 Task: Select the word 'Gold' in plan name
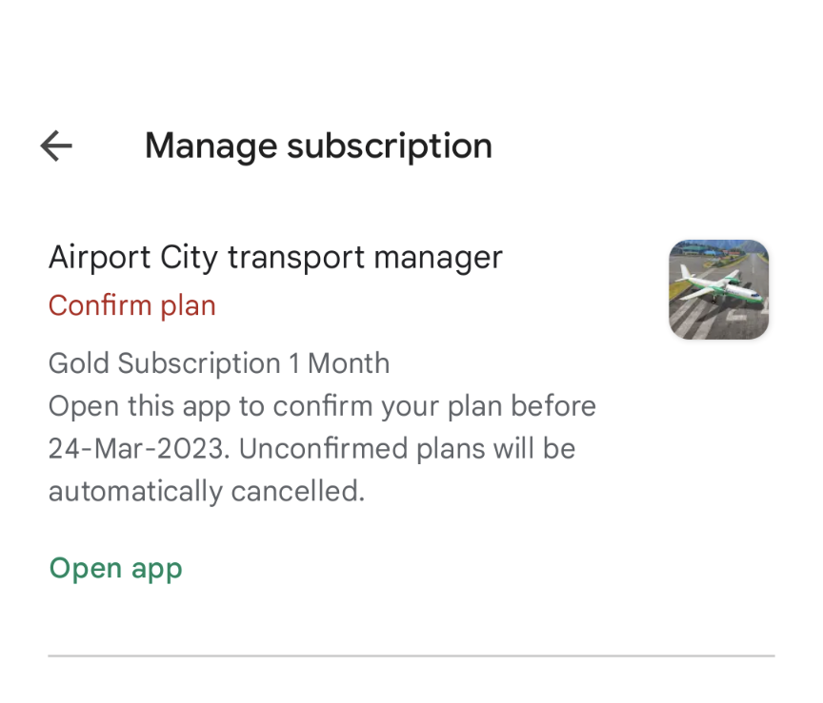coord(79,363)
